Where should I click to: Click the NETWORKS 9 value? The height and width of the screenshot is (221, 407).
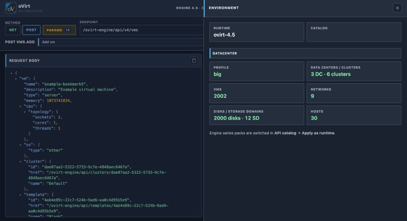coord(312,96)
